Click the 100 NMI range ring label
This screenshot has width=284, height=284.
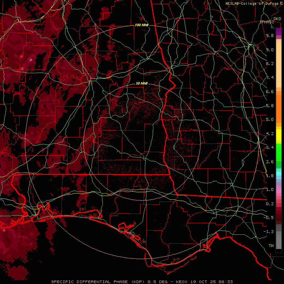click(142, 25)
